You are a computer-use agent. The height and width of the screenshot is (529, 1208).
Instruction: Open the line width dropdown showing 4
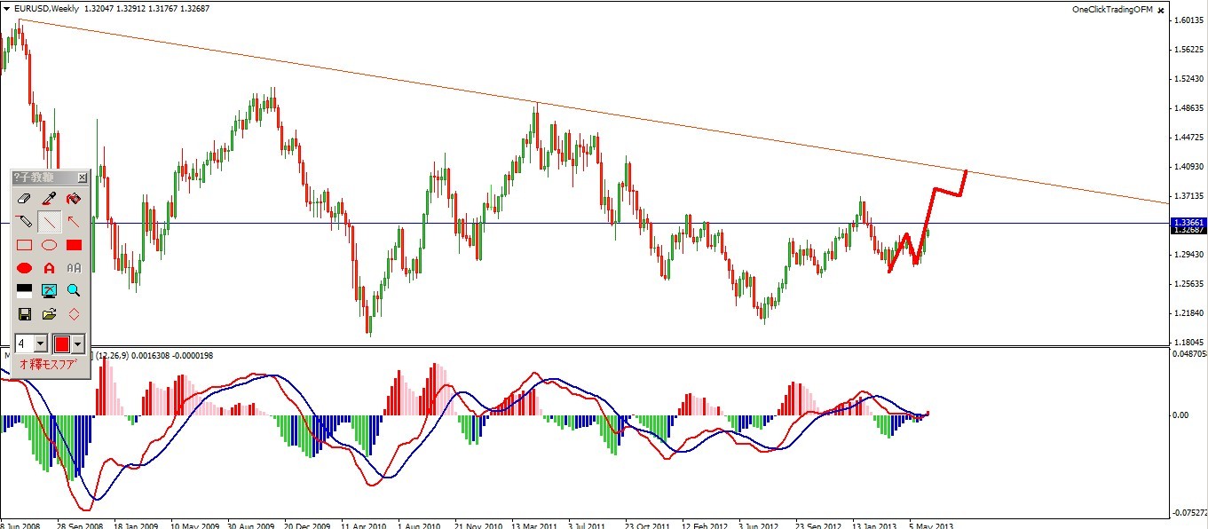[x=41, y=343]
